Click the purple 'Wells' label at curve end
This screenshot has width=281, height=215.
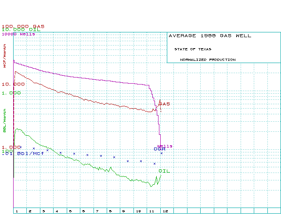165,146
